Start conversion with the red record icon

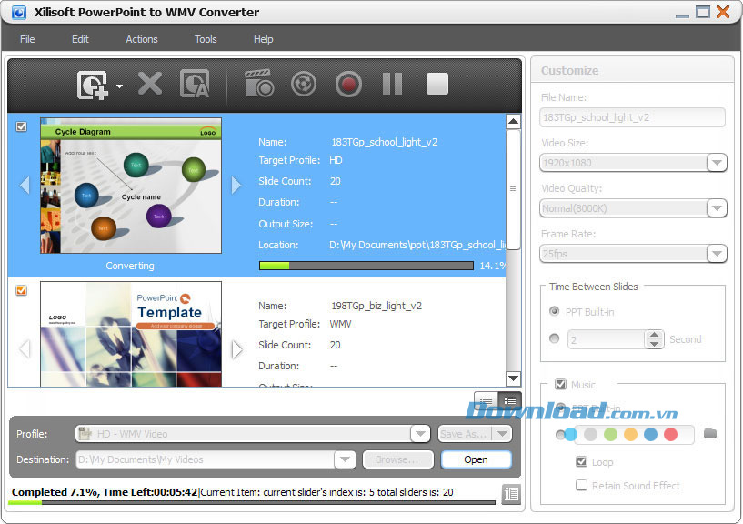tap(347, 84)
